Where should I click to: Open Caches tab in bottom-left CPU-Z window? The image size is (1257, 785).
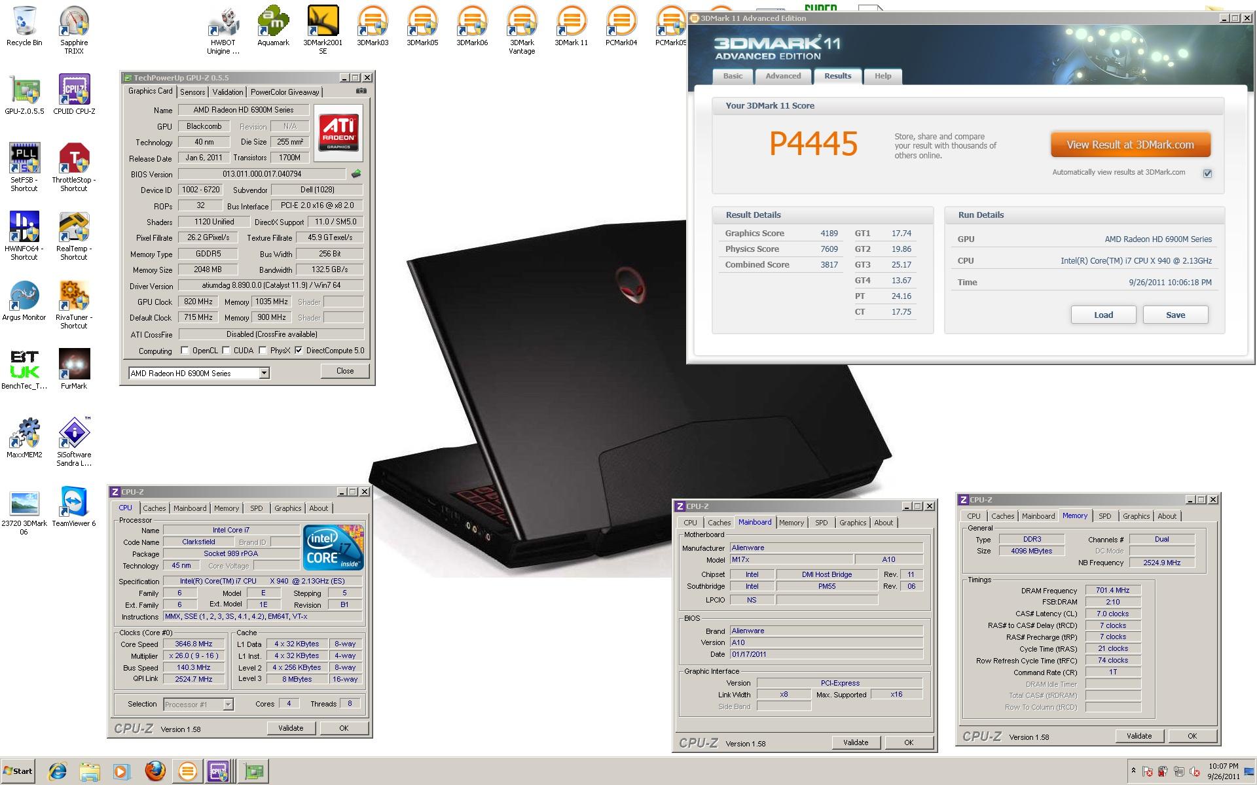pos(155,508)
